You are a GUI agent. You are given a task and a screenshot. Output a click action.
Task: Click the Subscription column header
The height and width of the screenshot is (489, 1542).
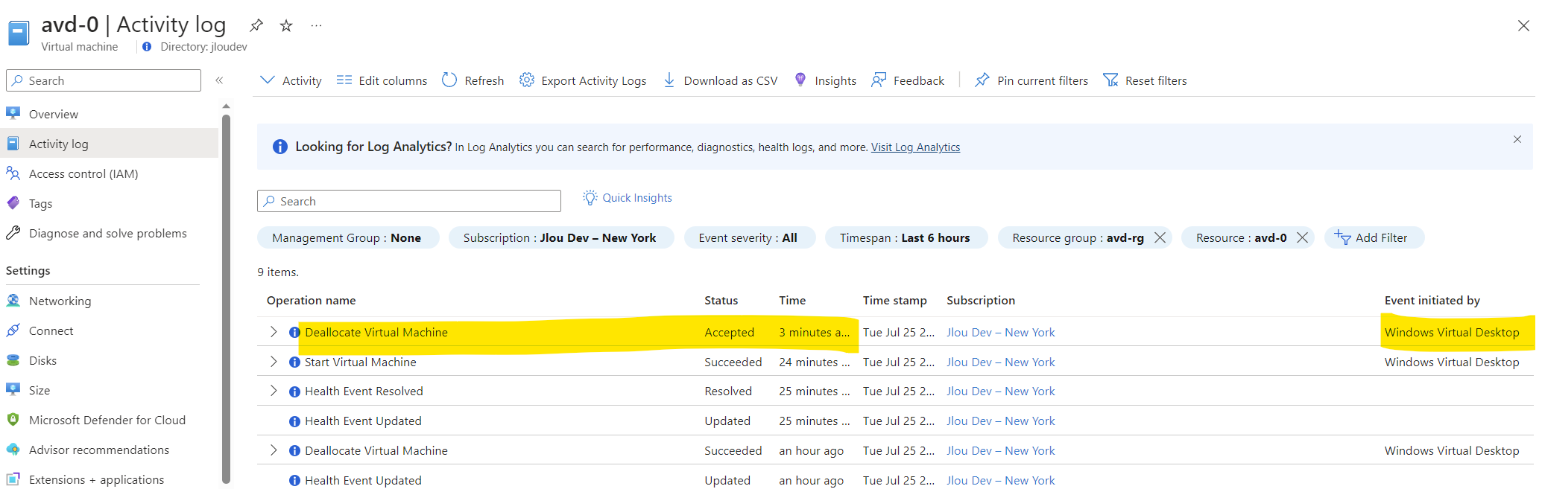click(981, 301)
